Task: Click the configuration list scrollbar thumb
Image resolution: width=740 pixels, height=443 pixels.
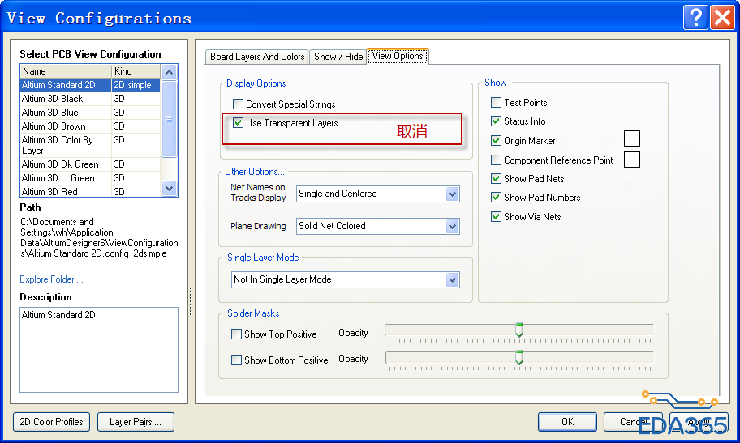Action: click(x=169, y=119)
